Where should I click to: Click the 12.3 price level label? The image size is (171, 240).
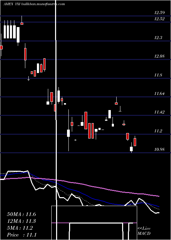pos(158,38)
